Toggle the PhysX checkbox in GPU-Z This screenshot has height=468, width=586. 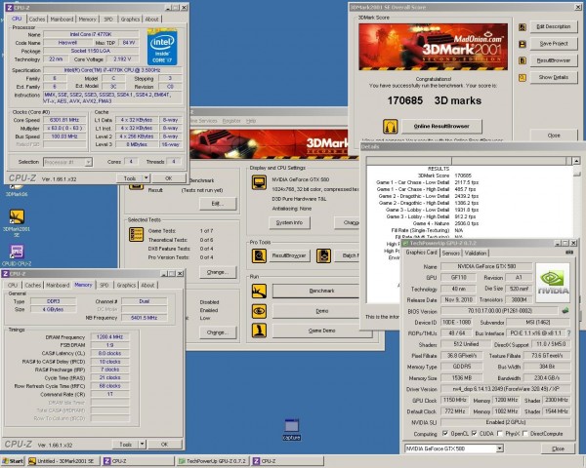(500, 433)
